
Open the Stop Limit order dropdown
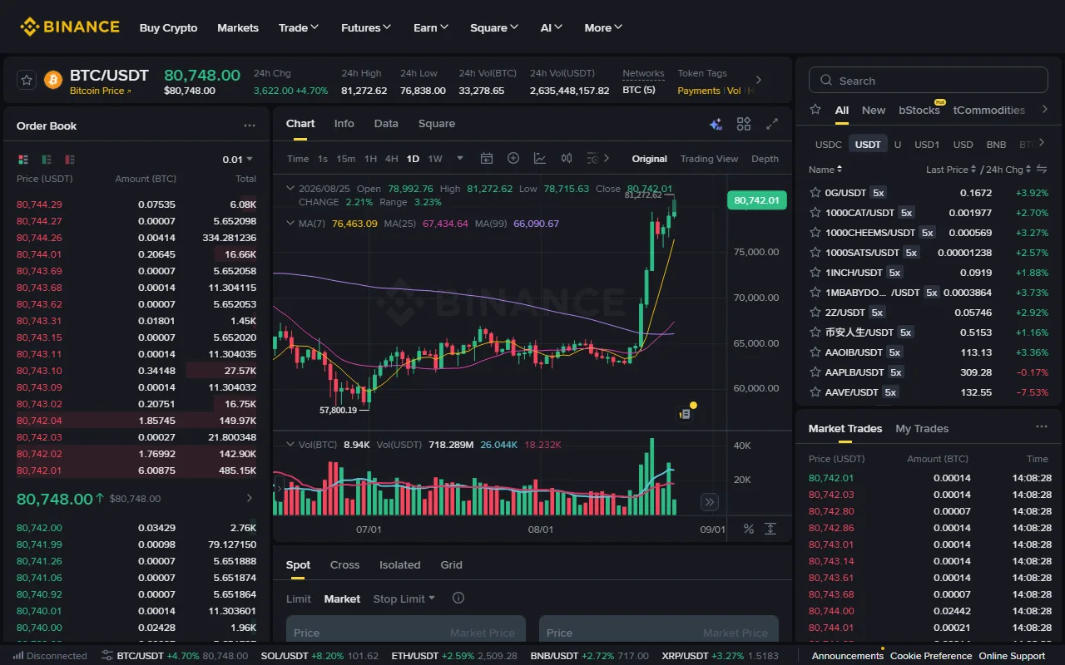(404, 598)
